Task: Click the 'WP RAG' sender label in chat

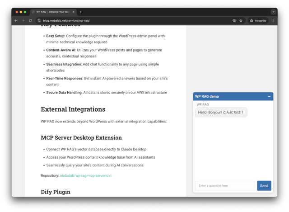Action: (203, 104)
